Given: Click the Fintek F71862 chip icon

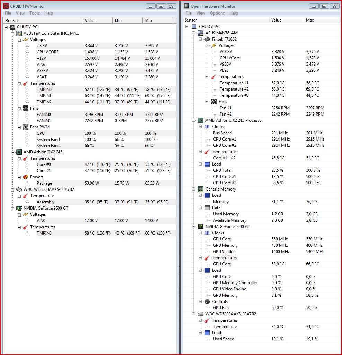Looking at the screenshot, I should click(x=207, y=40).
